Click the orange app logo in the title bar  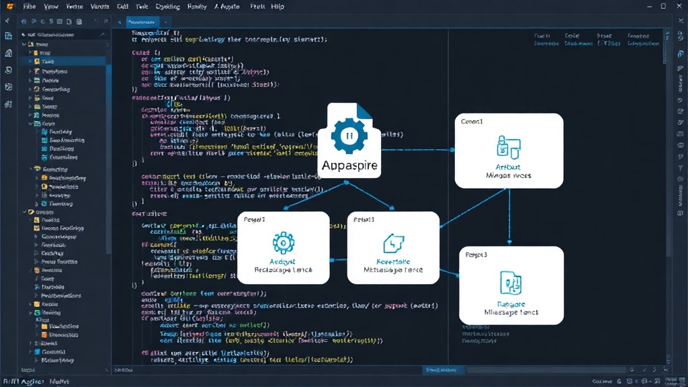(x=9, y=6)
